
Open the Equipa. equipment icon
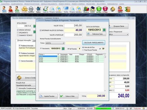39,9
